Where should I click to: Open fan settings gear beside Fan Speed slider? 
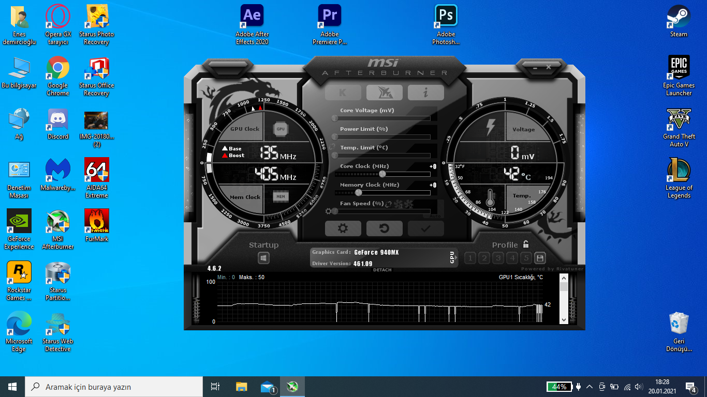328,211
